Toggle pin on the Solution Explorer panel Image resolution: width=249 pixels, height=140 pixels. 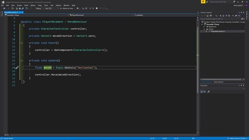[241, 12]
